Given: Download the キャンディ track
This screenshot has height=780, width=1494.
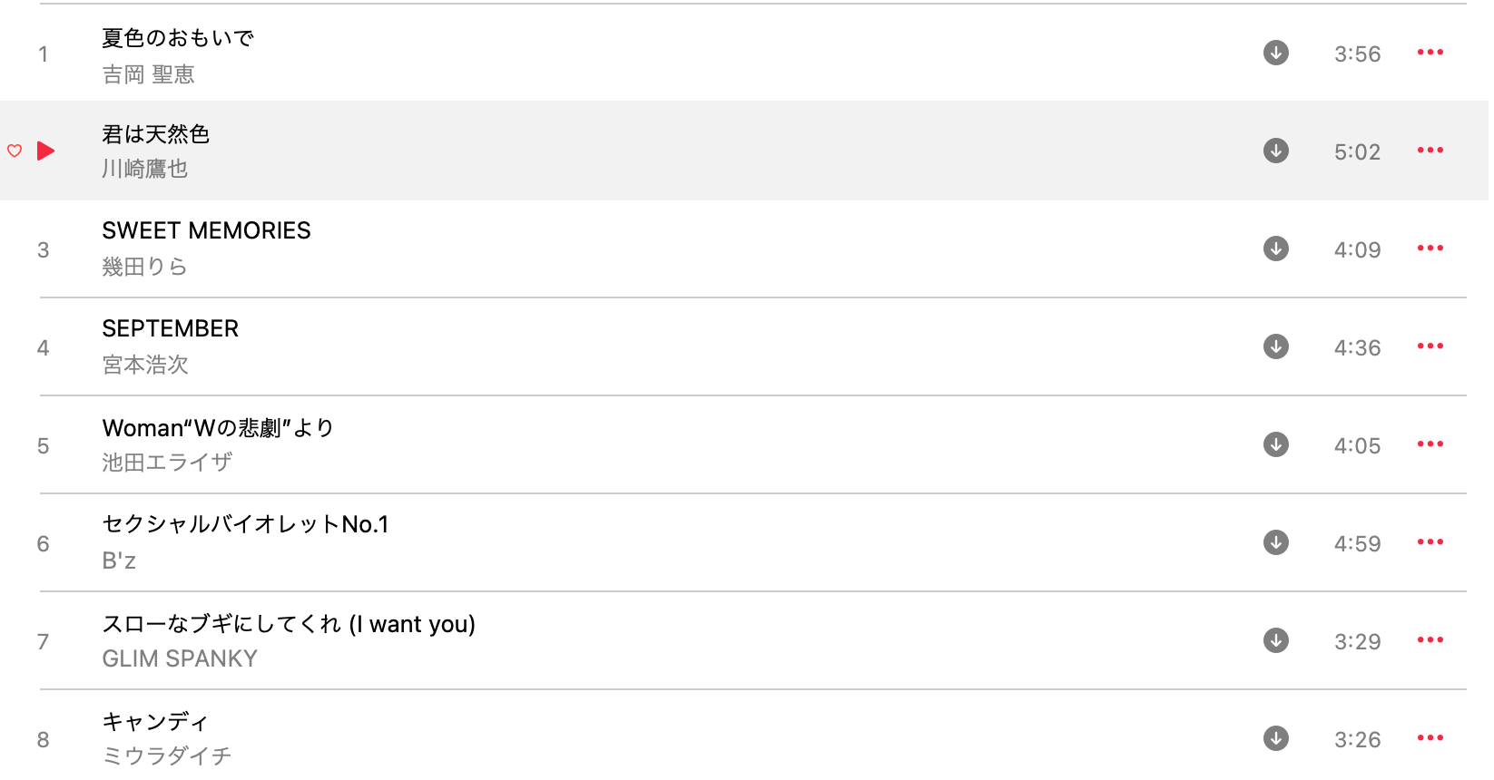Looking at the screenshot, I should [x=1275, y=738].
